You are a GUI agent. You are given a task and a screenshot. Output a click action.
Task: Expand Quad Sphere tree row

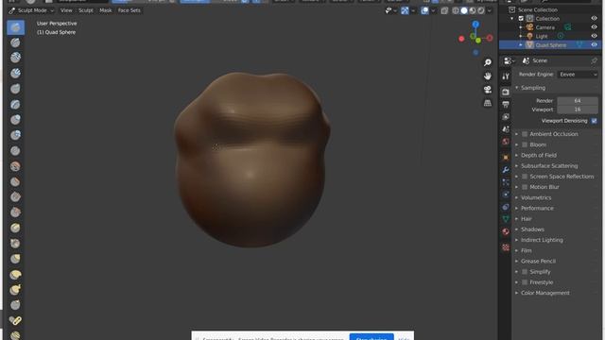point(521,45)
